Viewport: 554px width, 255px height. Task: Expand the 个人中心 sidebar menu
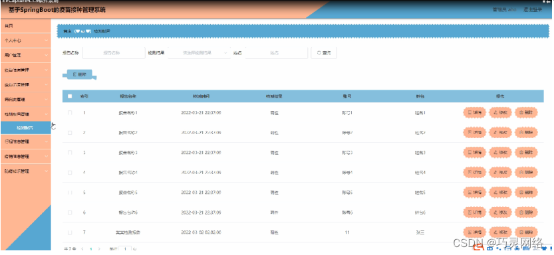click(25, 41)
